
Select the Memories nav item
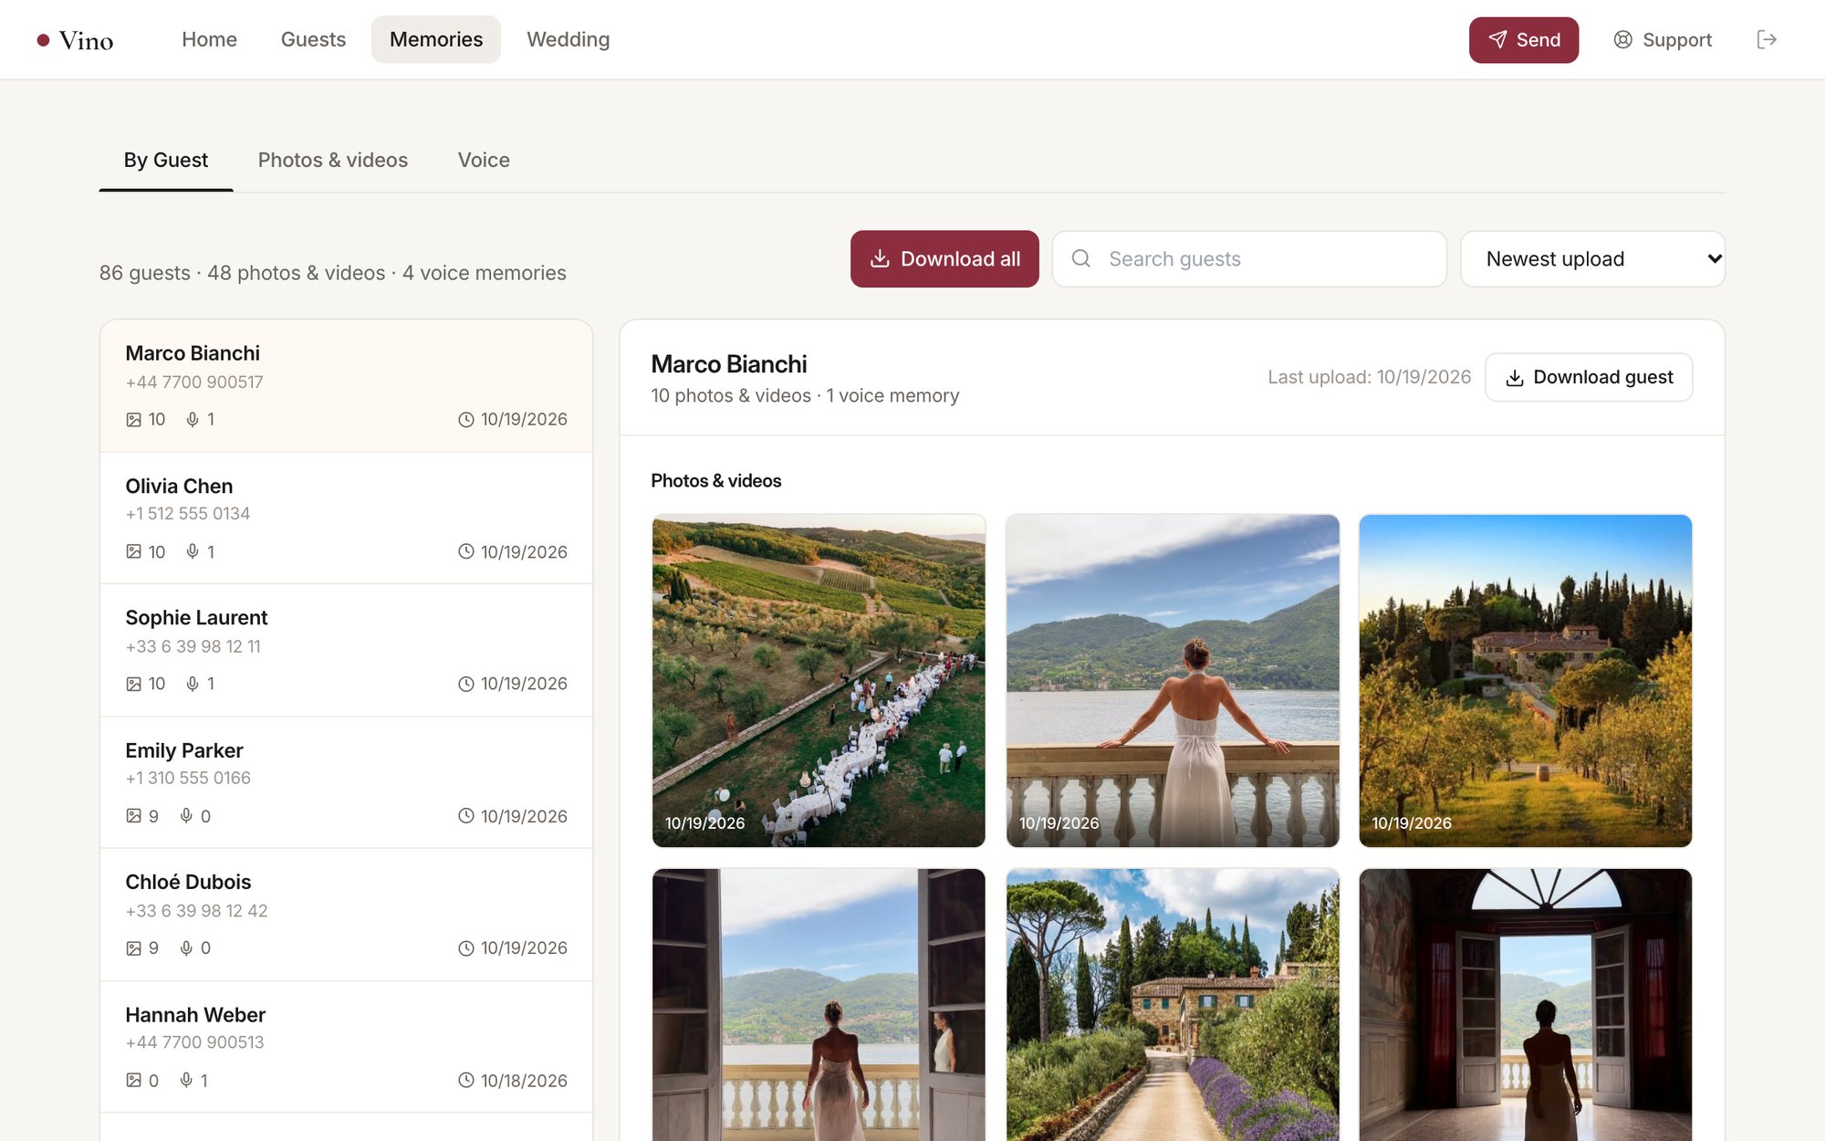pos(436,39)
